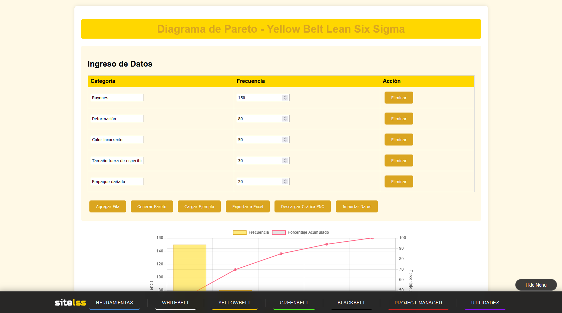Image resolution: width=562 pixels, height=313 pixels.
Task: Adjust the Deformación frequency stepper
Action: [285, 119]
